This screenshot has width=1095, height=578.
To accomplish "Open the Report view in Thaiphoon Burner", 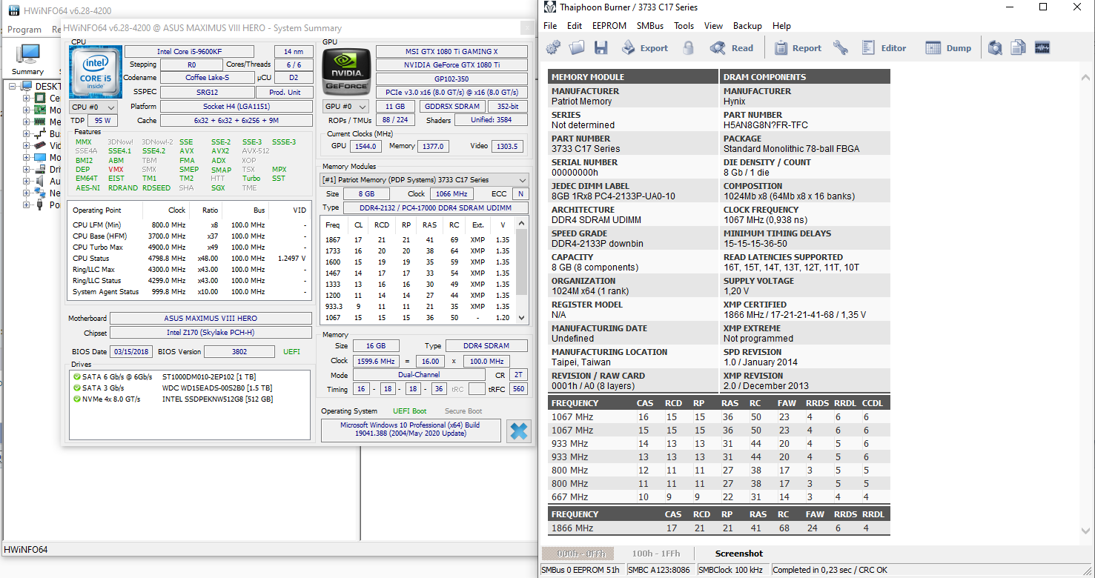I will coord(798,48).
